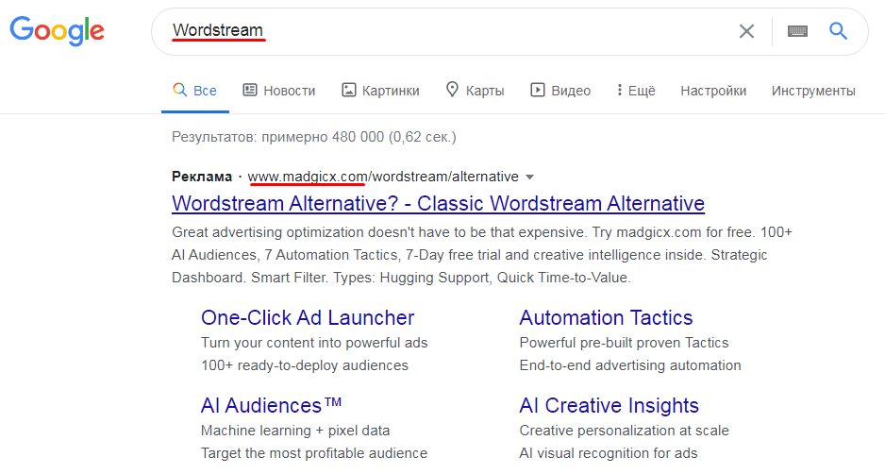Click the text 'Turn your content into powerful ads'

pyautogui.click(x=314, y=343)
